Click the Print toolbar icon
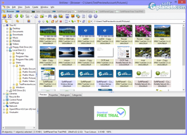The height and width of the screenshot is (135, 187). pos(55,16)
